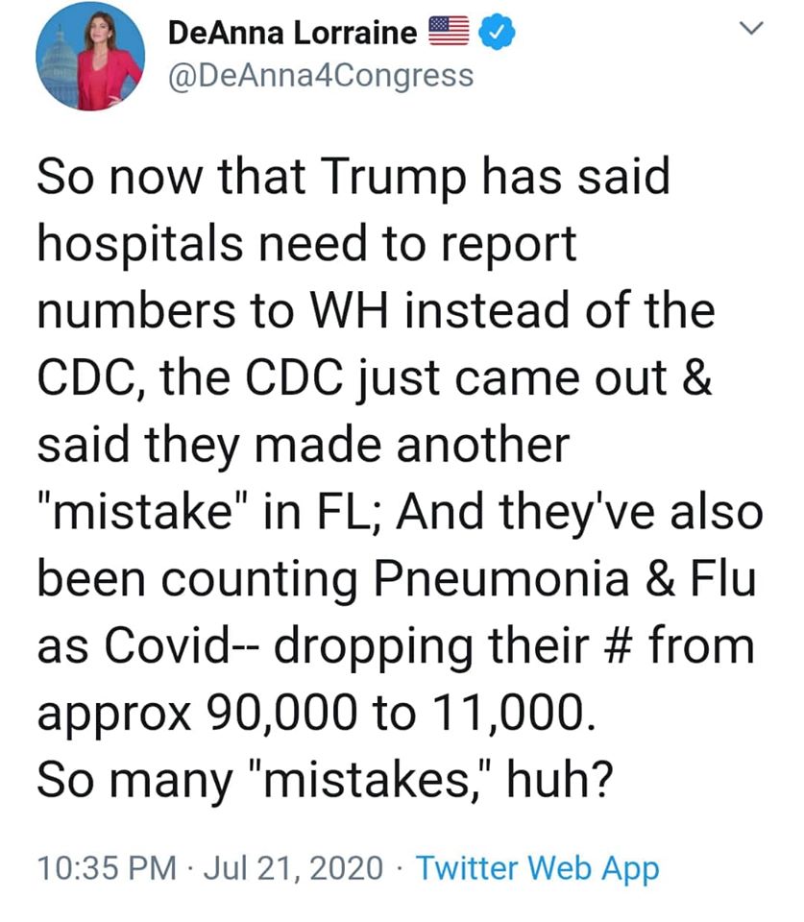Open the Twitter Web App source link
Viewport: 804px width, 922px height.
(538, 868)
